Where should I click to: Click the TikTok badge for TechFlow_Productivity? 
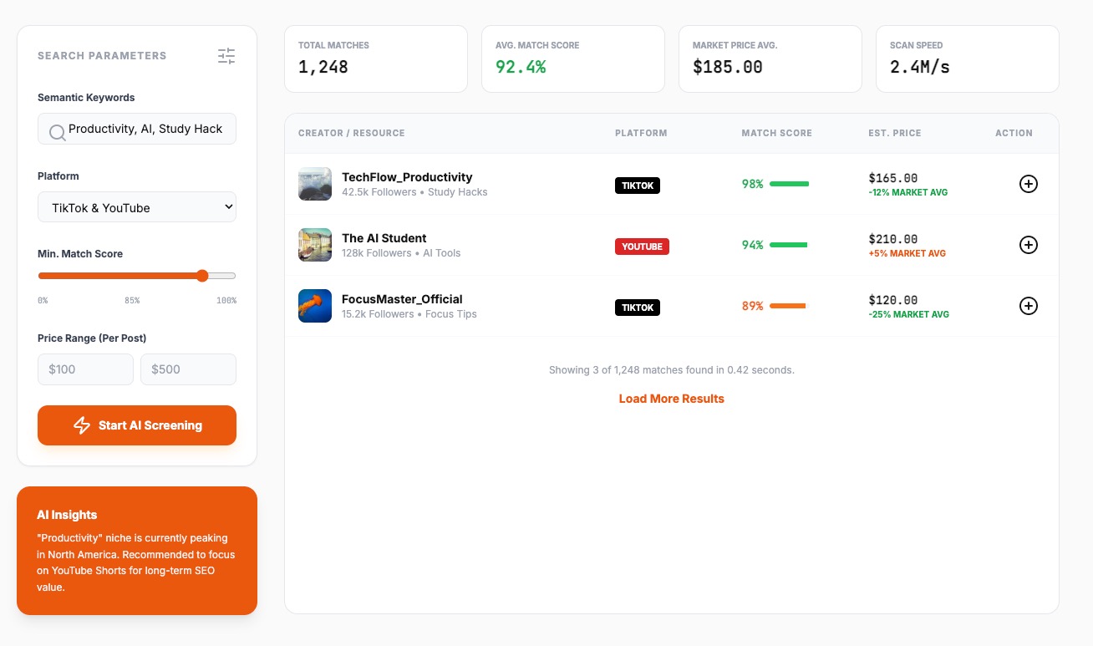[x=637, y=186]
